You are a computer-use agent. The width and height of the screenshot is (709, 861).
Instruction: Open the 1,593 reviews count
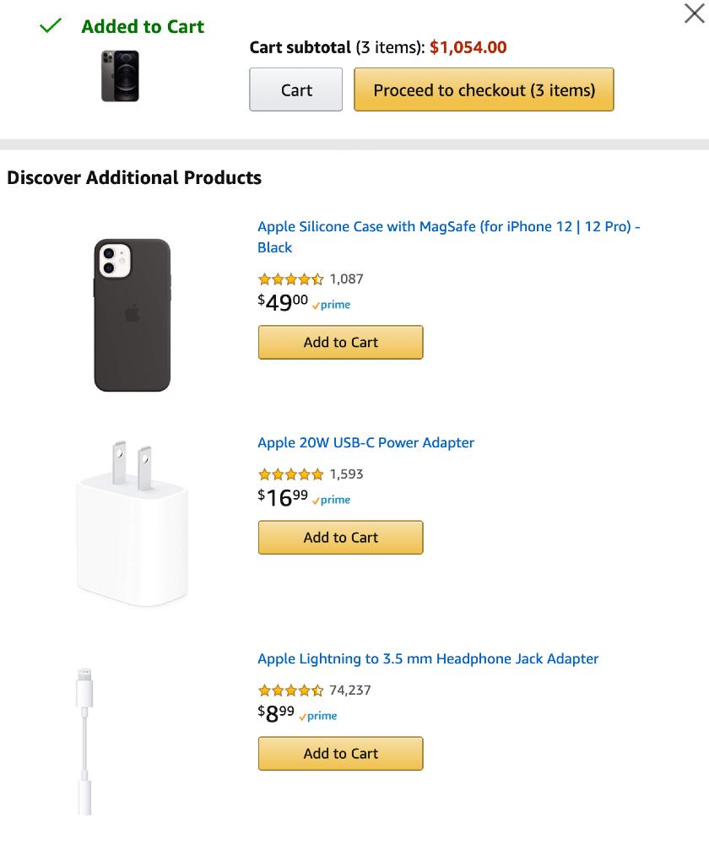point(347,474)
